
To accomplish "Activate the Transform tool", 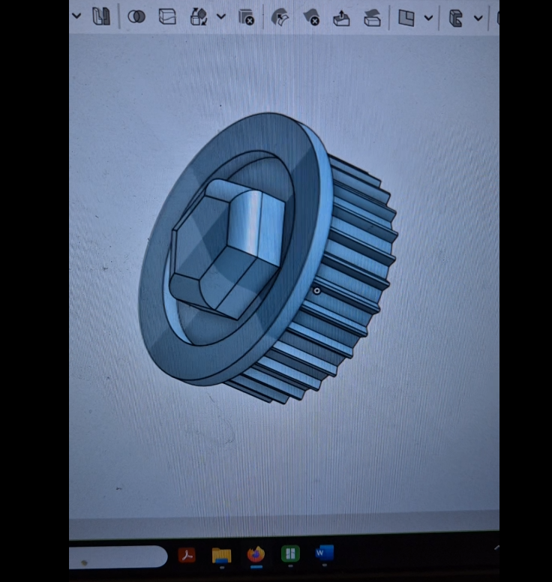I will pyautogui.click(x=199, y=16).
